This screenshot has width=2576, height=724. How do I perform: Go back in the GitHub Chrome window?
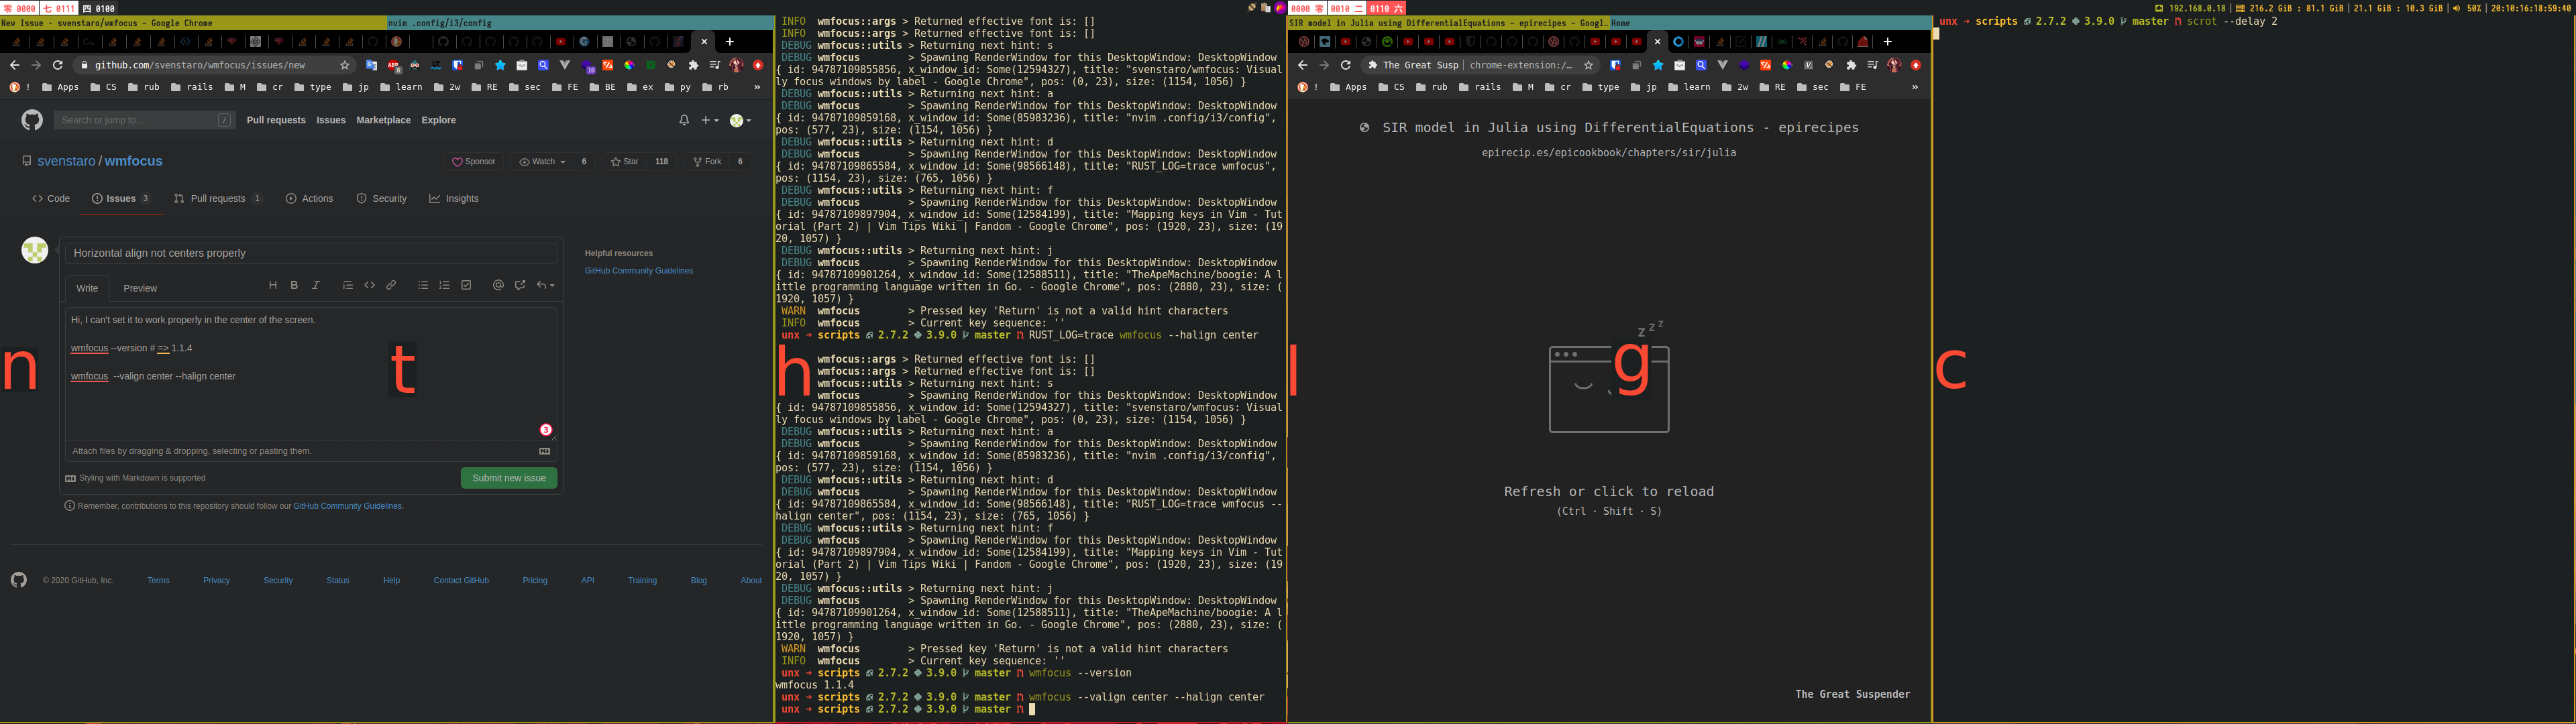(x=14, y=65)
